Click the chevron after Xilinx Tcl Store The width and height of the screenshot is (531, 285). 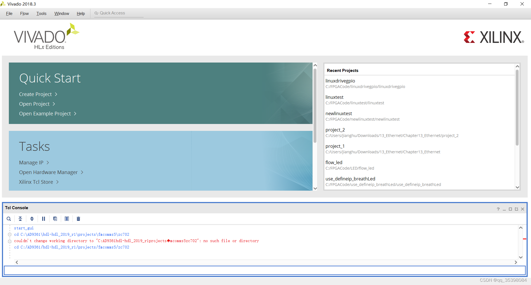58,182
